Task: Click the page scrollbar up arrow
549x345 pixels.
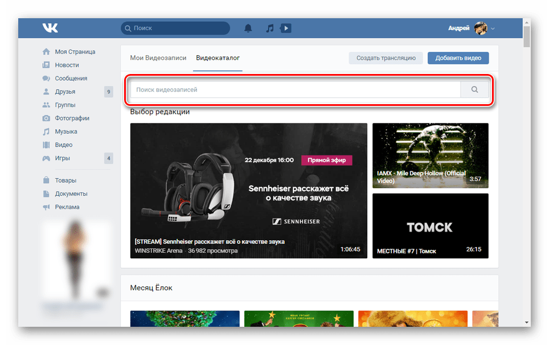Action: coord(527,23)
